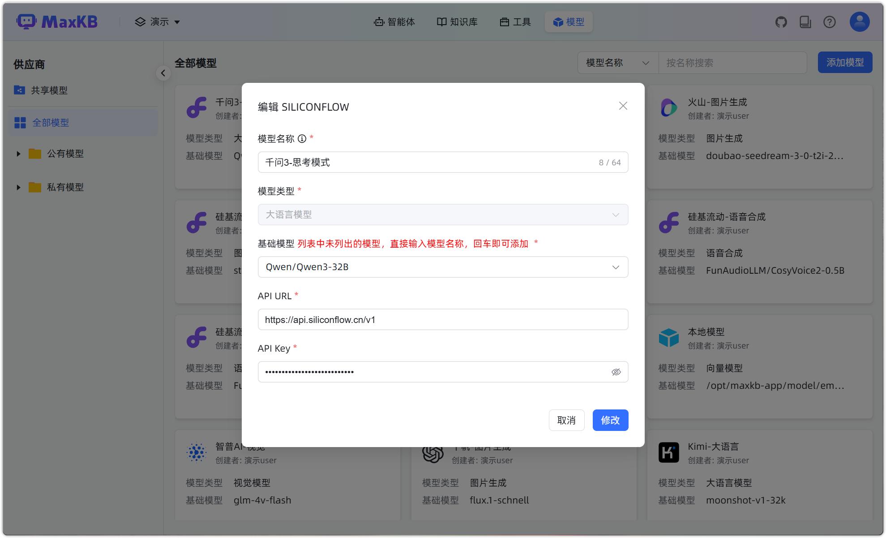Click the user avatar in the top right
This screenshot has width=886, height=538.
(x=858, y=22)
